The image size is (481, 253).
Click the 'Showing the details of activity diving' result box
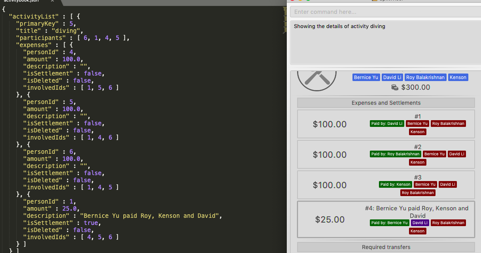pos(386,43)
